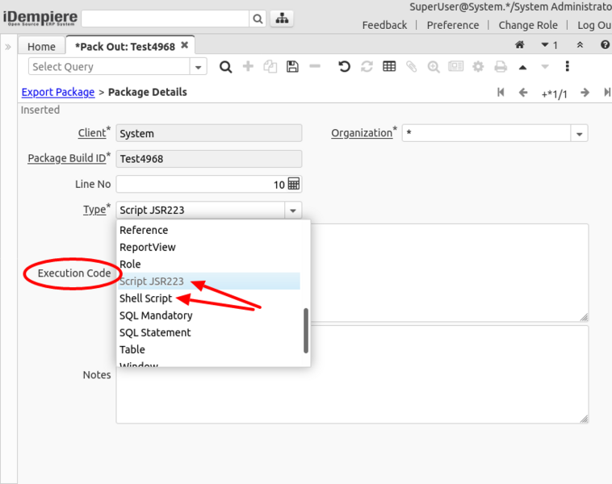Image resolution: width=612 pixels, height=484 pixels.
Task: Follow the Export Package breadcrumb link
Action: (x=58, y=93)
